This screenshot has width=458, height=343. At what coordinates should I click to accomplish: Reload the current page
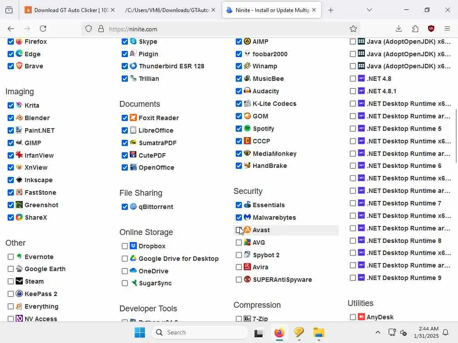[43, 29]
